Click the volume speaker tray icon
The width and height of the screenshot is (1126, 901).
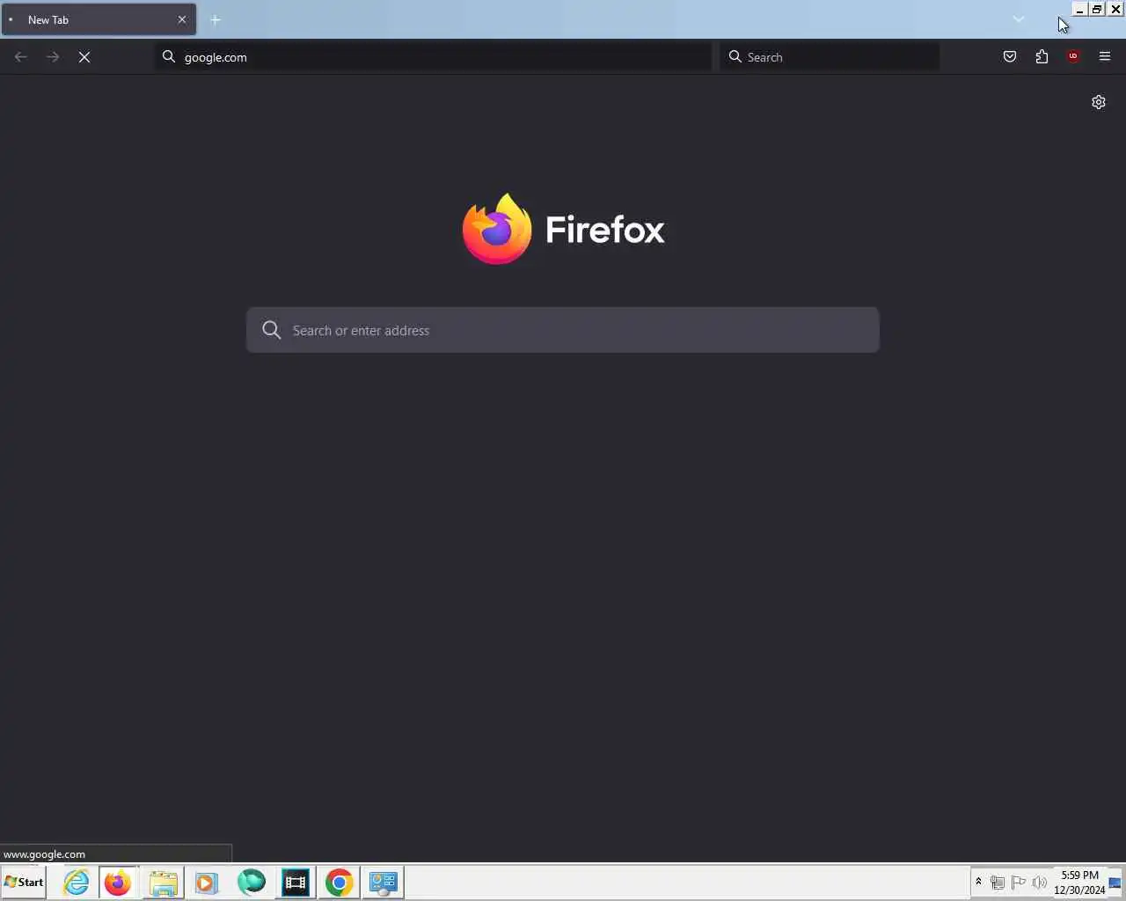(x=1040, y=883)
